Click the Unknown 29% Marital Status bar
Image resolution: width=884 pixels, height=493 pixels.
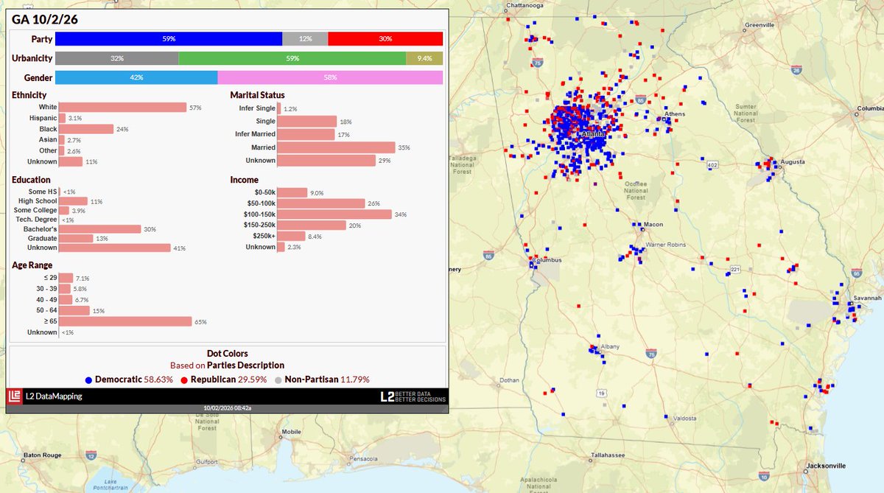(326, 161)
